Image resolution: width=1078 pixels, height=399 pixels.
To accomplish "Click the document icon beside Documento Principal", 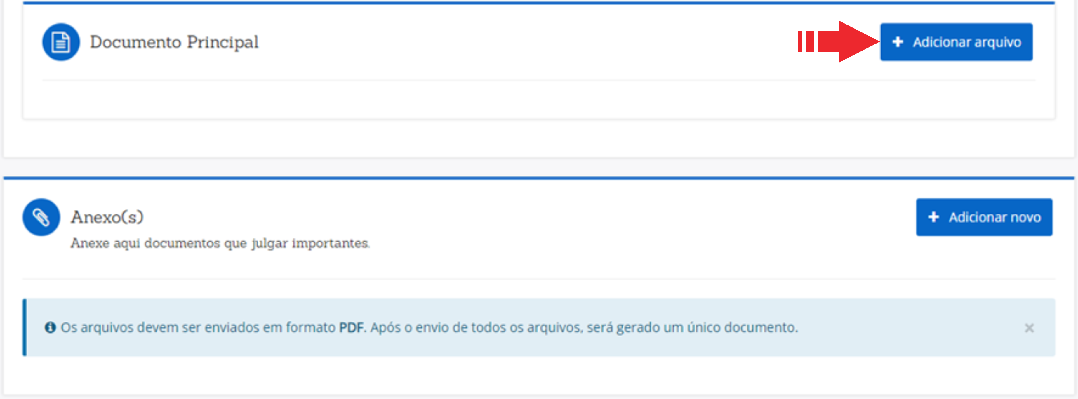I will 61,42.
